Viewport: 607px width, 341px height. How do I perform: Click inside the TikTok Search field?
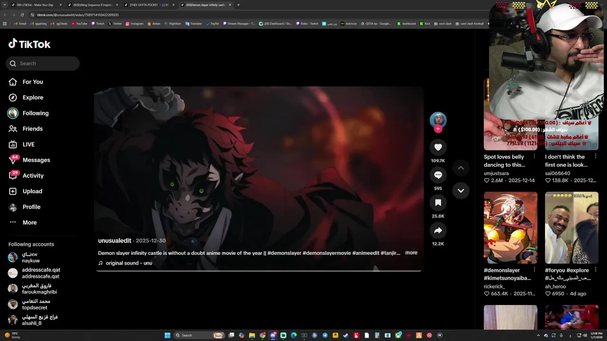click(43, 63)
